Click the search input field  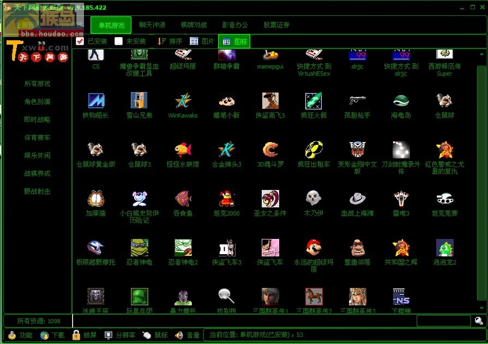pyautogui.click(x=443, y=321)
